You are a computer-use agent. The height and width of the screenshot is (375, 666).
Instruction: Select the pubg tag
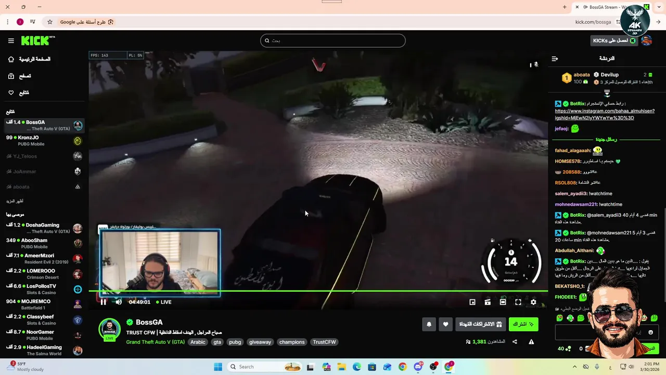(x=235, y=342)
